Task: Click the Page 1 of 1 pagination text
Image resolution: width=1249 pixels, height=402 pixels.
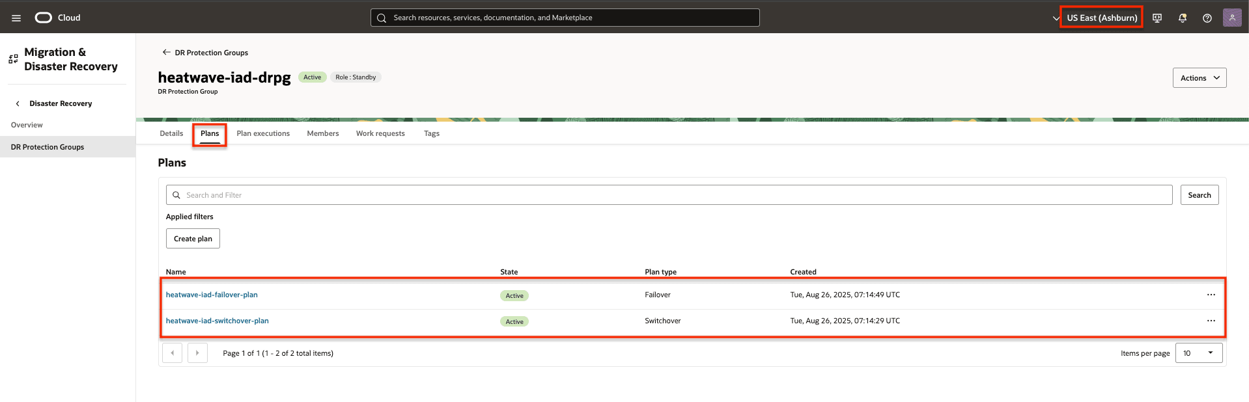Action: [278, 353]
